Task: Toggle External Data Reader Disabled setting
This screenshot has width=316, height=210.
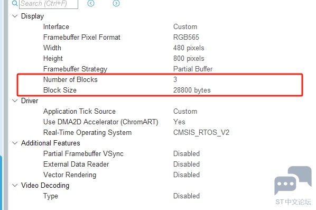Action: [x=187, y=164]
